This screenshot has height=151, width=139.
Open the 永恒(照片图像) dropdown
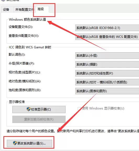[107, 64]
